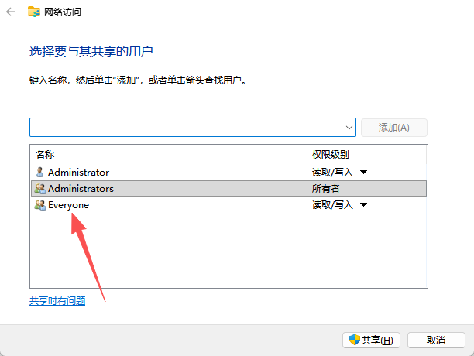Click the 网络访问 folder icon
Screen dimensions: 474x356
[34, 12]
